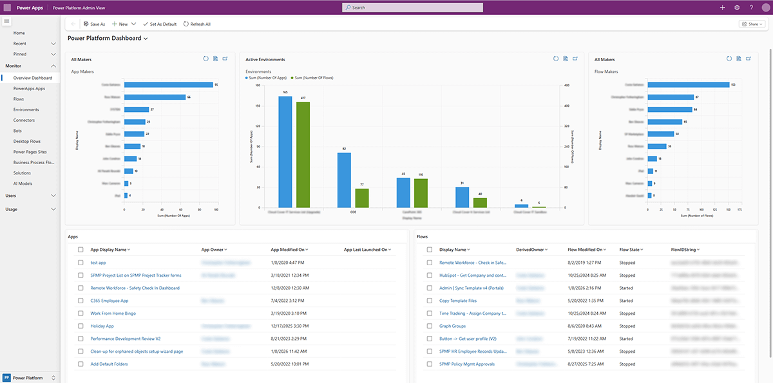Export Active Environments data to Excel

(x=565, y=59)
